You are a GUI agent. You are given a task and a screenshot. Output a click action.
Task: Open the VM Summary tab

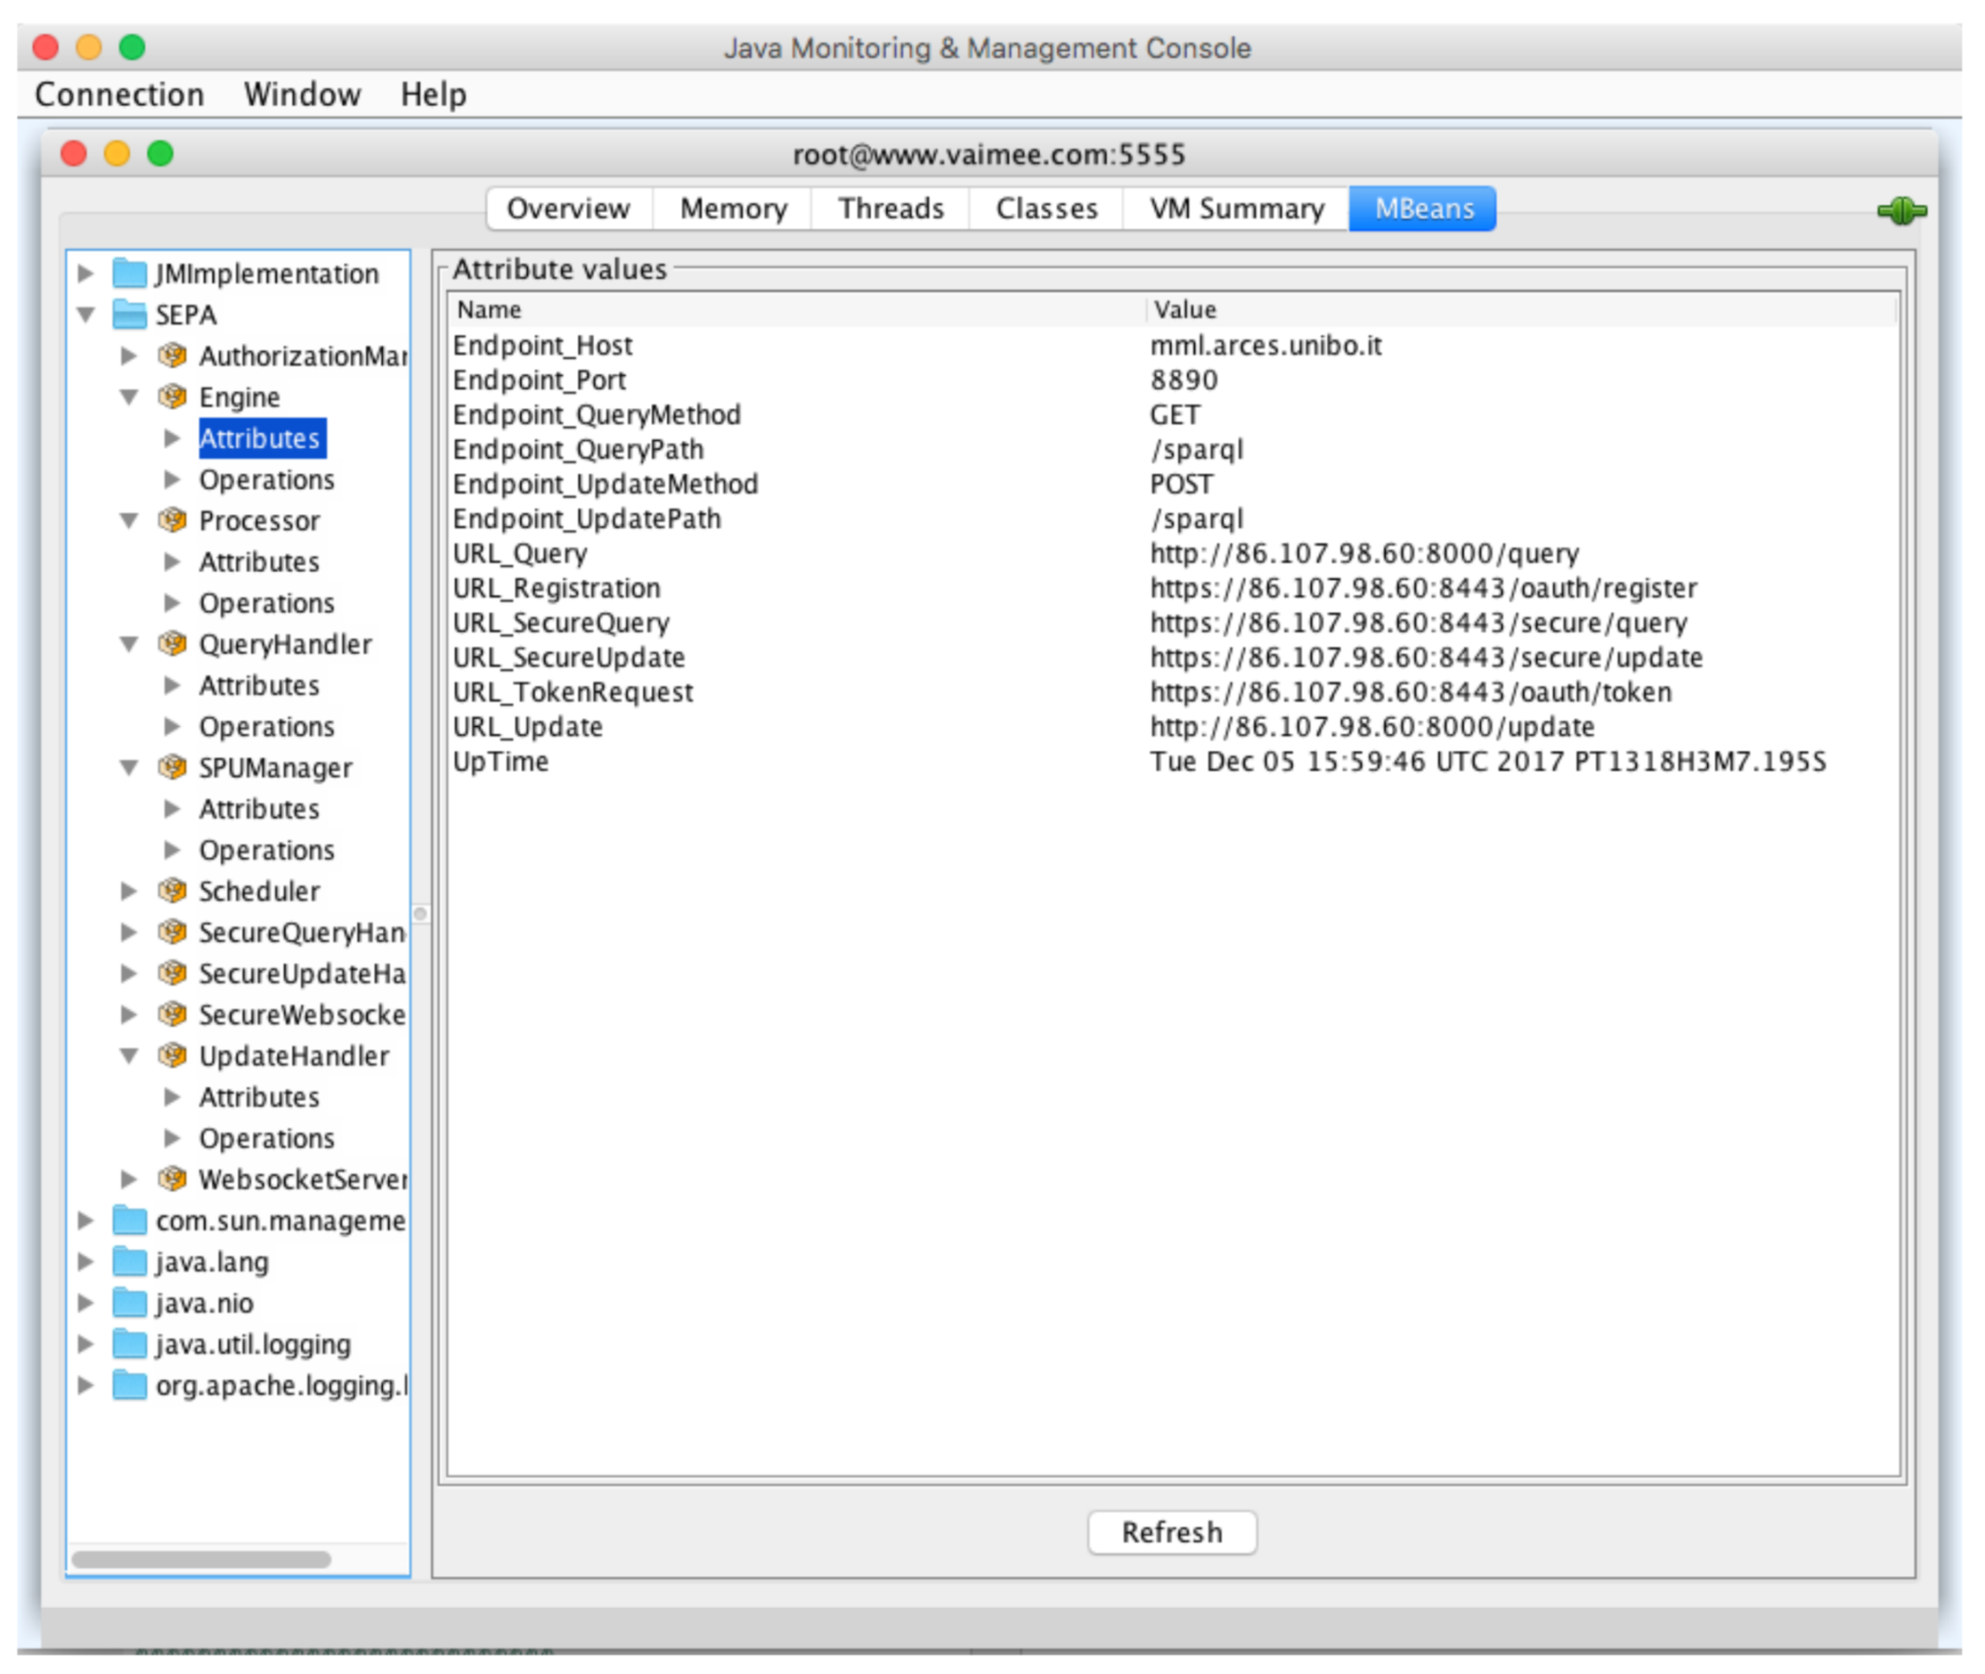tap(1236, 209)
